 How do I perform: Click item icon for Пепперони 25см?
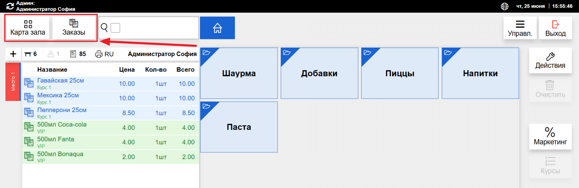[29, 112]
